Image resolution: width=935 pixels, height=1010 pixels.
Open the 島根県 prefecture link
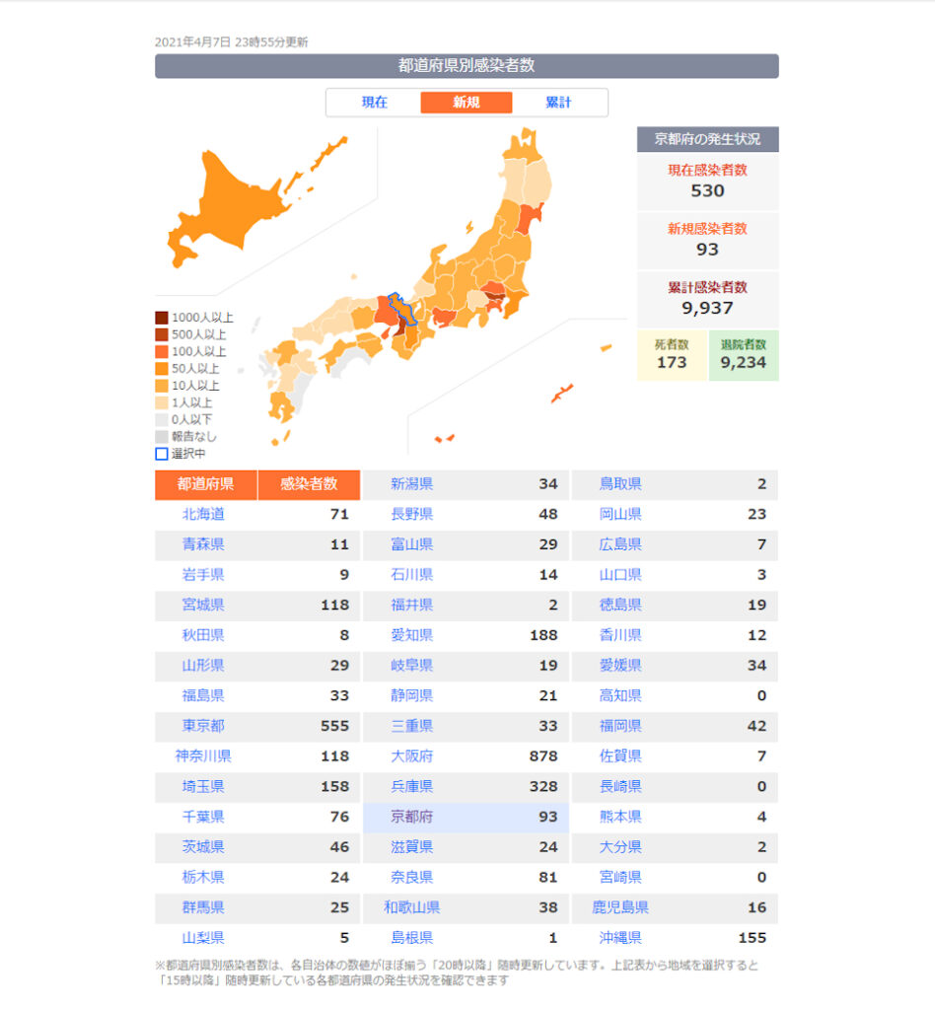click(412, 938)
